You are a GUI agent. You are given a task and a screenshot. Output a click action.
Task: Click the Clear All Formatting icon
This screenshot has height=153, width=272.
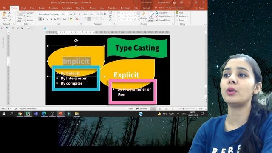click(79, 14)
